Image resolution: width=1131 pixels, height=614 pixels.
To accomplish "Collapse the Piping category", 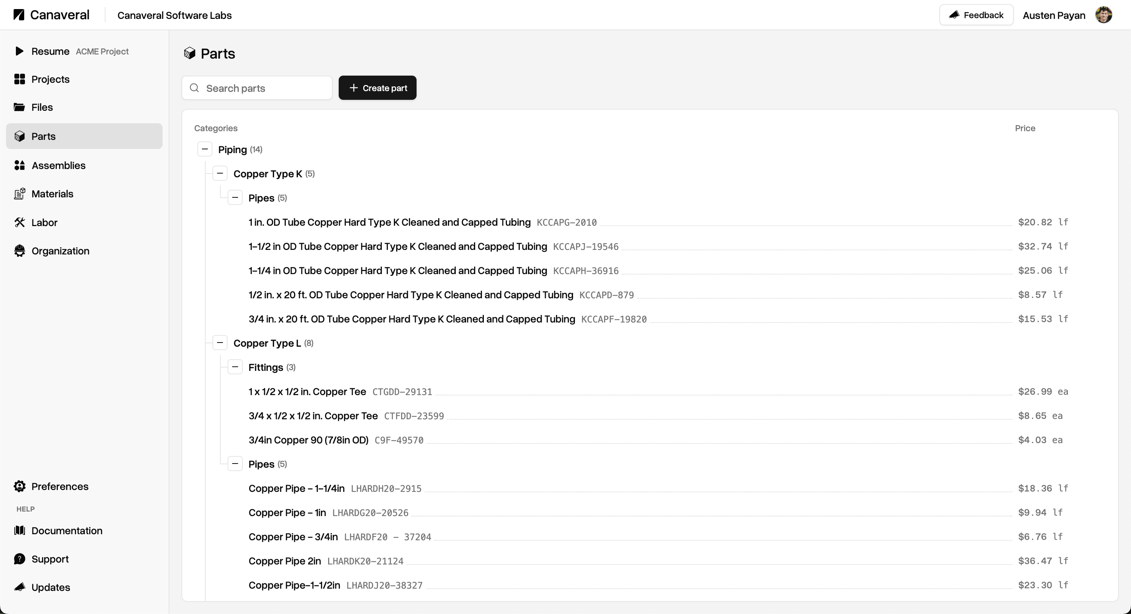I will tap(205, 149).
